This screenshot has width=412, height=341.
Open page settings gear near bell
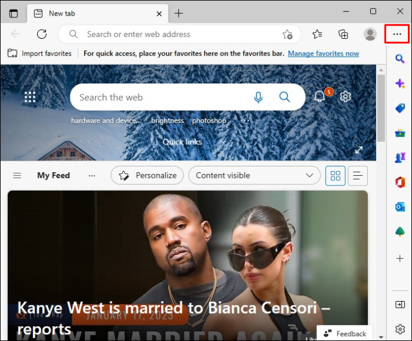(x=345, y=96)
